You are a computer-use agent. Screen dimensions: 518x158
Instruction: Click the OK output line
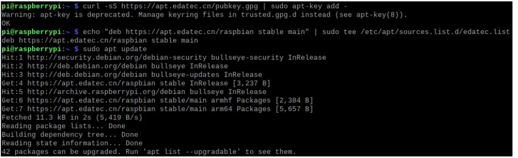pos(6,23)
